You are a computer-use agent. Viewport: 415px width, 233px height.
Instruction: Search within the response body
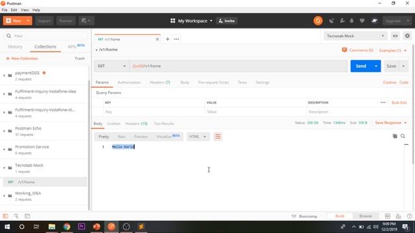pyautogui.click(x=403, y=136)
